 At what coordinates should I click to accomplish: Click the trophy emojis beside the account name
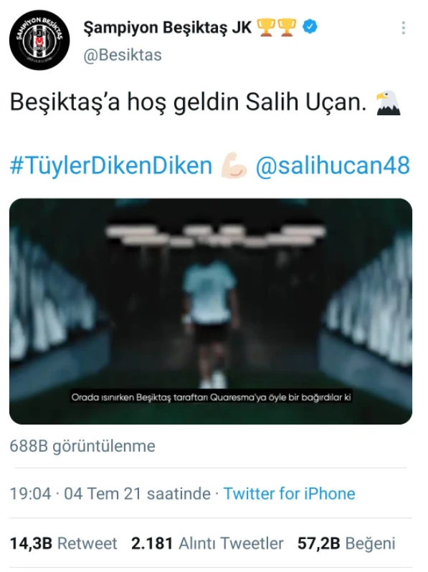coord(277,27)
